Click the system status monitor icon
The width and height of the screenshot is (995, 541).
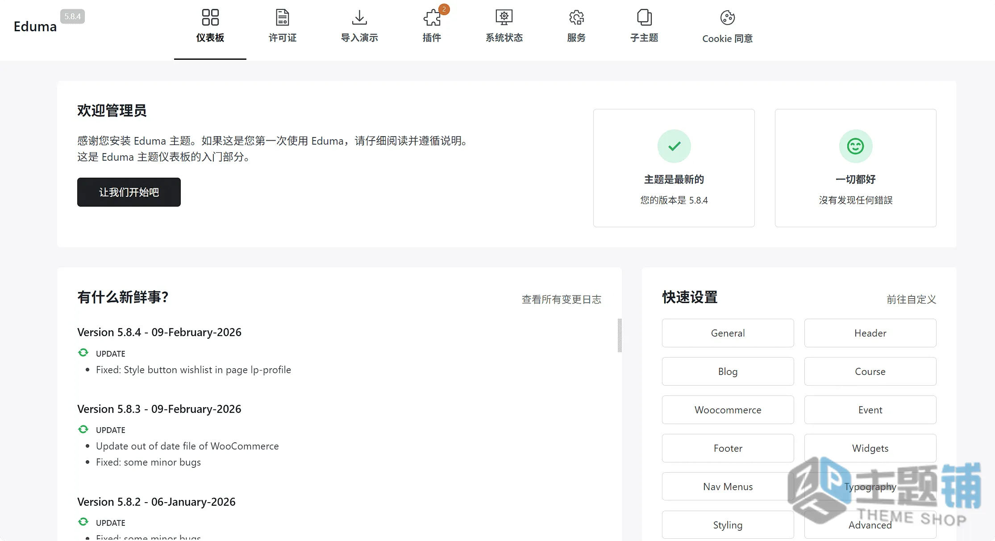(504, 17)
